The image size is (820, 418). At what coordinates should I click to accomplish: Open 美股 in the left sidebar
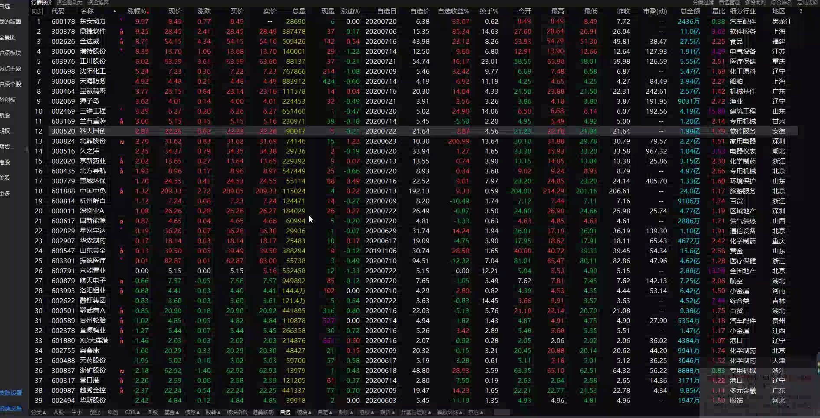tap(5, 178)
